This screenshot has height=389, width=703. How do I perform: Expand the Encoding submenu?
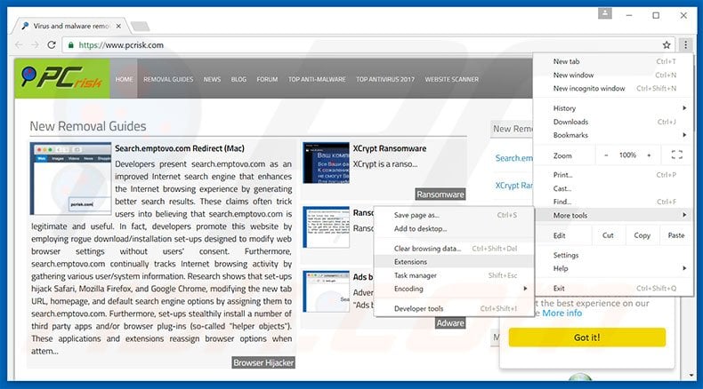pyautogui.click(x=454, y=289)
